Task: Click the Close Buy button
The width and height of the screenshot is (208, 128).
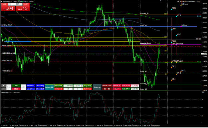Action: (40, 86)
